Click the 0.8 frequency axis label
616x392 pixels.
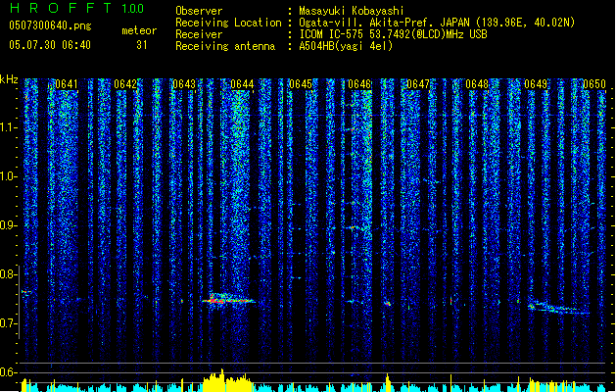point(8,274)
